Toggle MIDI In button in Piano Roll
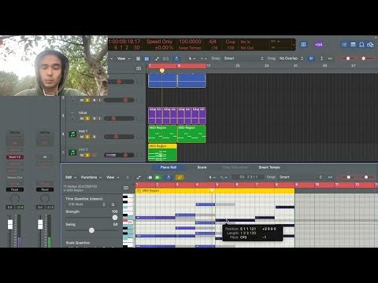This screenshot has height=283, width=378. pos(150,178)
